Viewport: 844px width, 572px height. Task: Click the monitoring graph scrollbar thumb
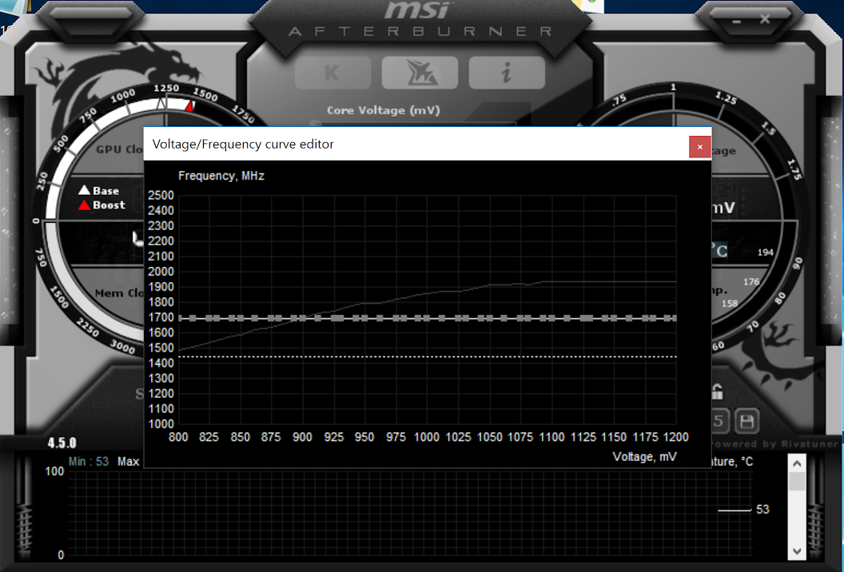point(797,481)
